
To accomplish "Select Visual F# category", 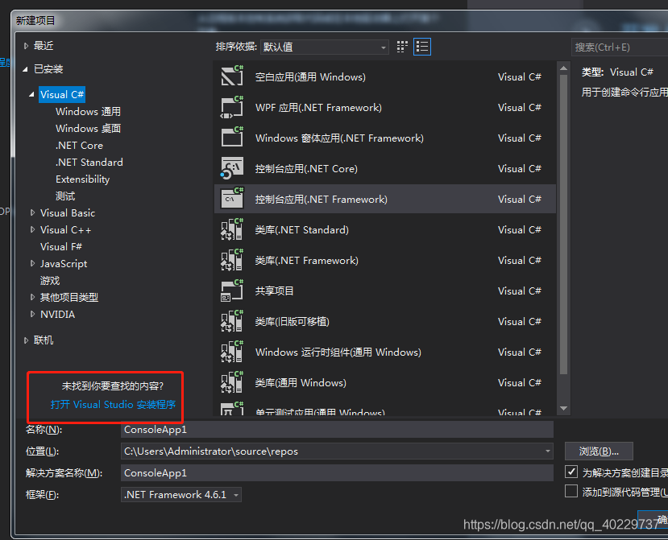I will click(x=61, y=247).
